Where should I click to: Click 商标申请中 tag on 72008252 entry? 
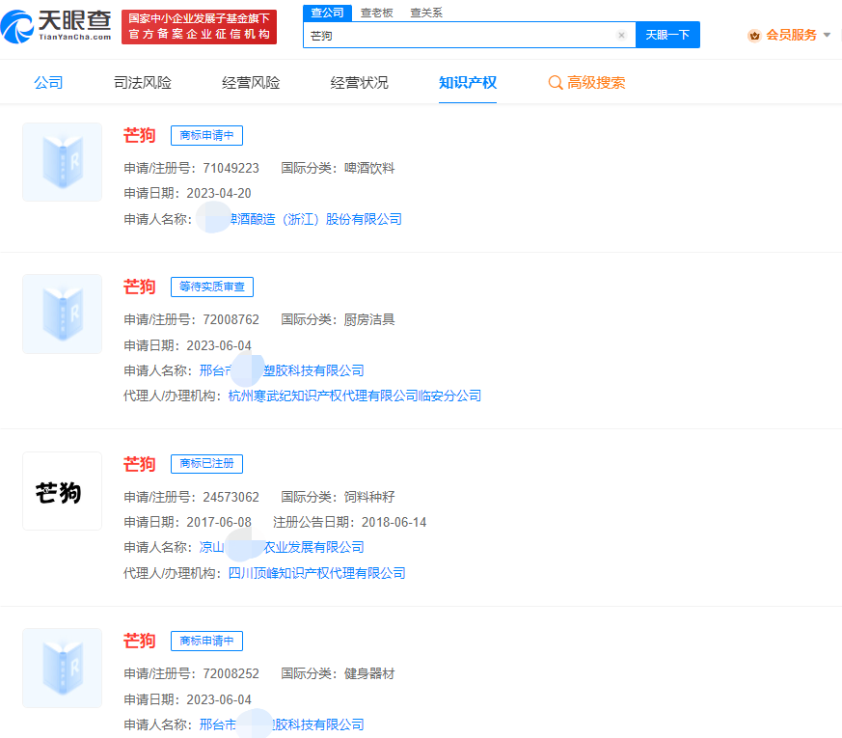206,641
